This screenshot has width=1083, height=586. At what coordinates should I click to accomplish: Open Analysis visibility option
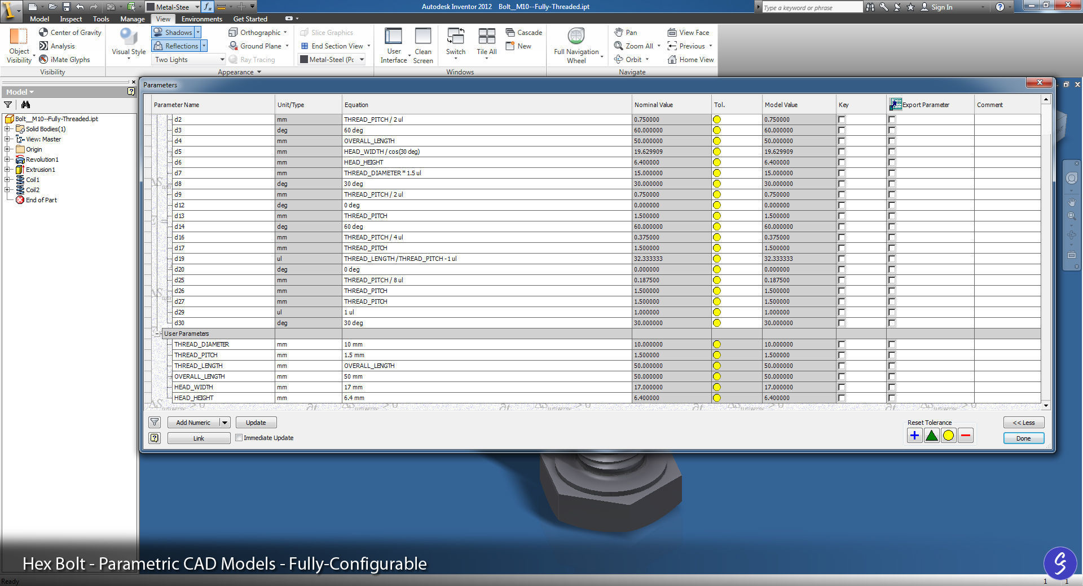tap(56, 46)
